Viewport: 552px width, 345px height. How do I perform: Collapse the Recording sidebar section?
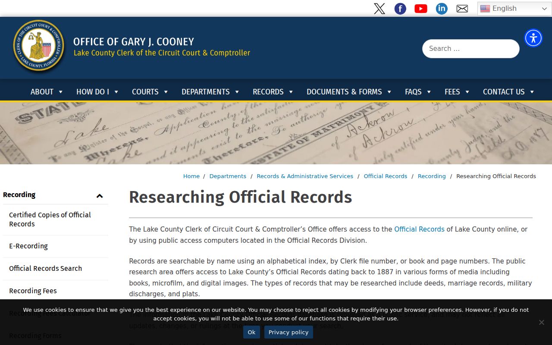pyautogui.click(x=100, y=196)
